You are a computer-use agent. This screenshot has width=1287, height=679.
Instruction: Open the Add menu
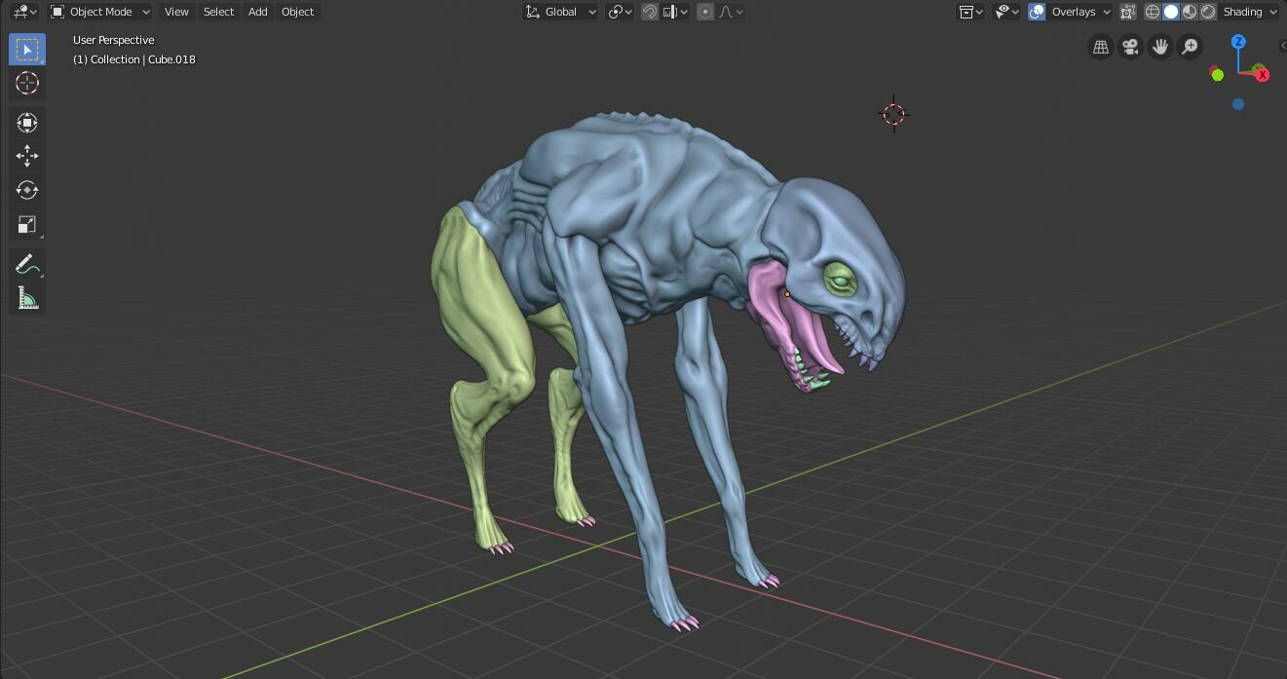[256, 12]
